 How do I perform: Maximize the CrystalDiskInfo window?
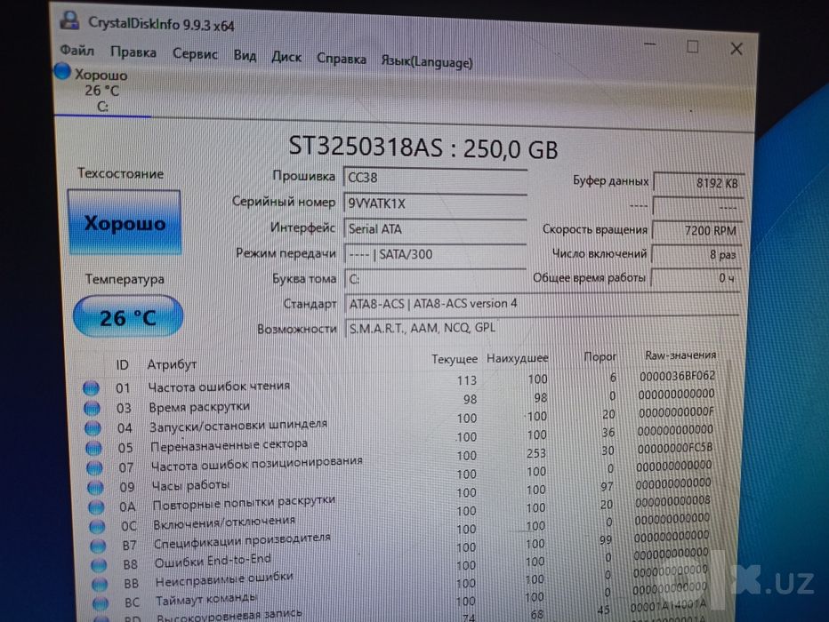click(x=693, y=47)
